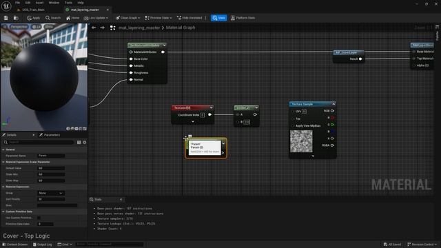Image resolution: width=441 pixels, height=248 pixels.
Task: Click the Result pin on the MF_CoverLayer node
Action: 360,59
